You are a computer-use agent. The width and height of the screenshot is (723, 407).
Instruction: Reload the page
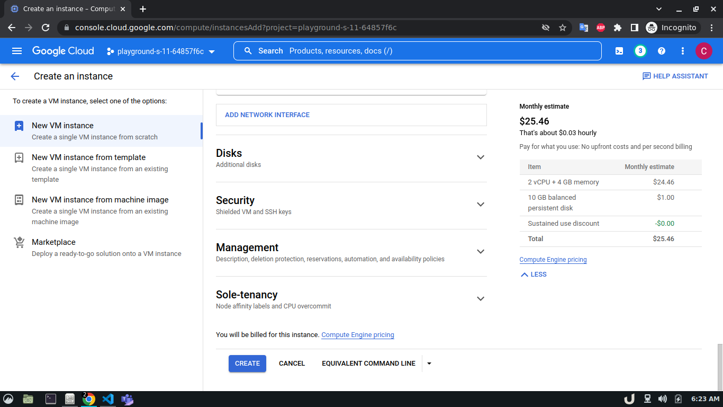click(x=46, y=28)
